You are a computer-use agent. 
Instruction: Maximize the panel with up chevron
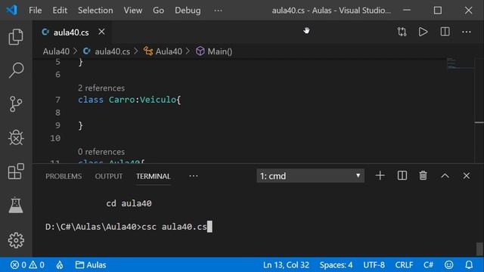tap(445, 176)
